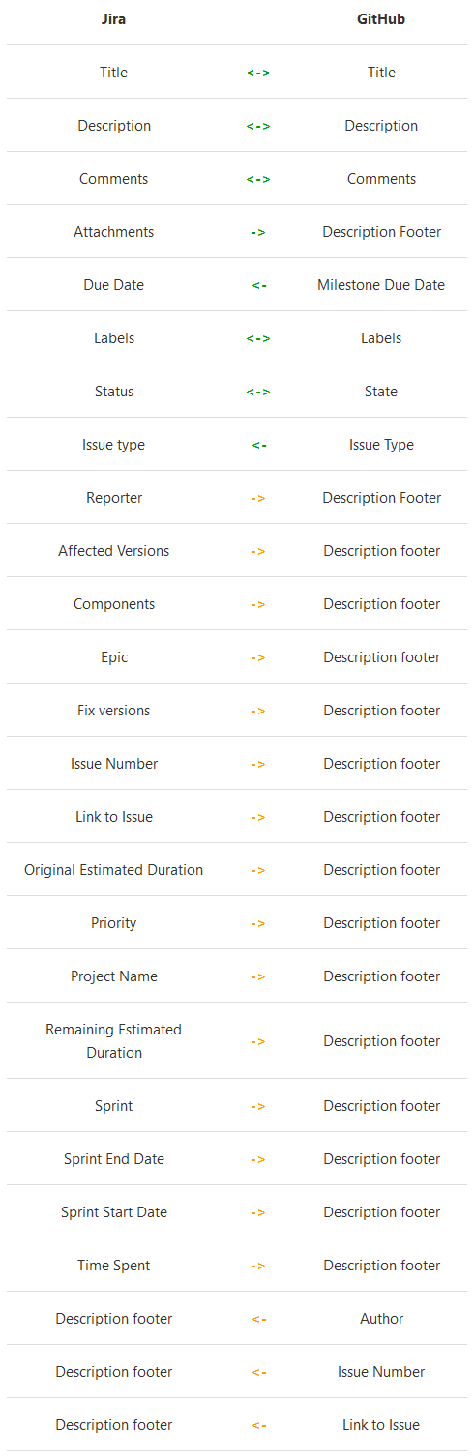Click the orange arrow in Sprint row
Image resolution: width=474 pixels, height=1456 pixels.
[x=257, y=1106]
